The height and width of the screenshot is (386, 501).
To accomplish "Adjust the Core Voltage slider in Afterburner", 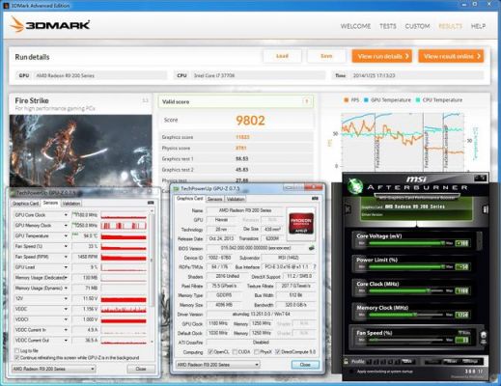I will click(x=406, y=243).
